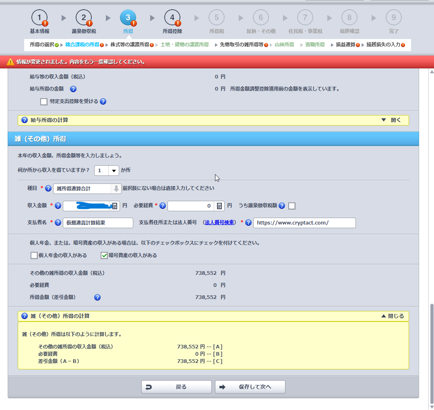
Task: Open calculator icon in 必要経費 field
Action: tap(219, 206)
